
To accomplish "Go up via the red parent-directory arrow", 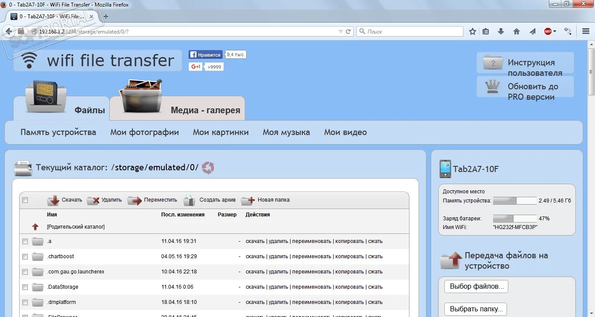I will pyautogui.click(x=35, y=227).
